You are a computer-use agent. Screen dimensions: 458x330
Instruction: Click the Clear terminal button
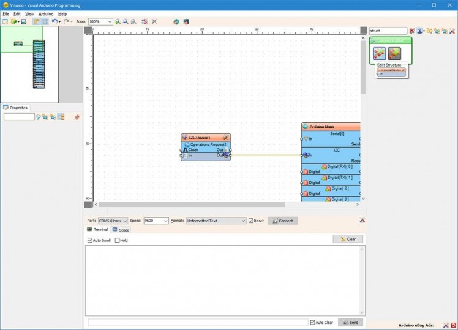click(x=348, y=239)
